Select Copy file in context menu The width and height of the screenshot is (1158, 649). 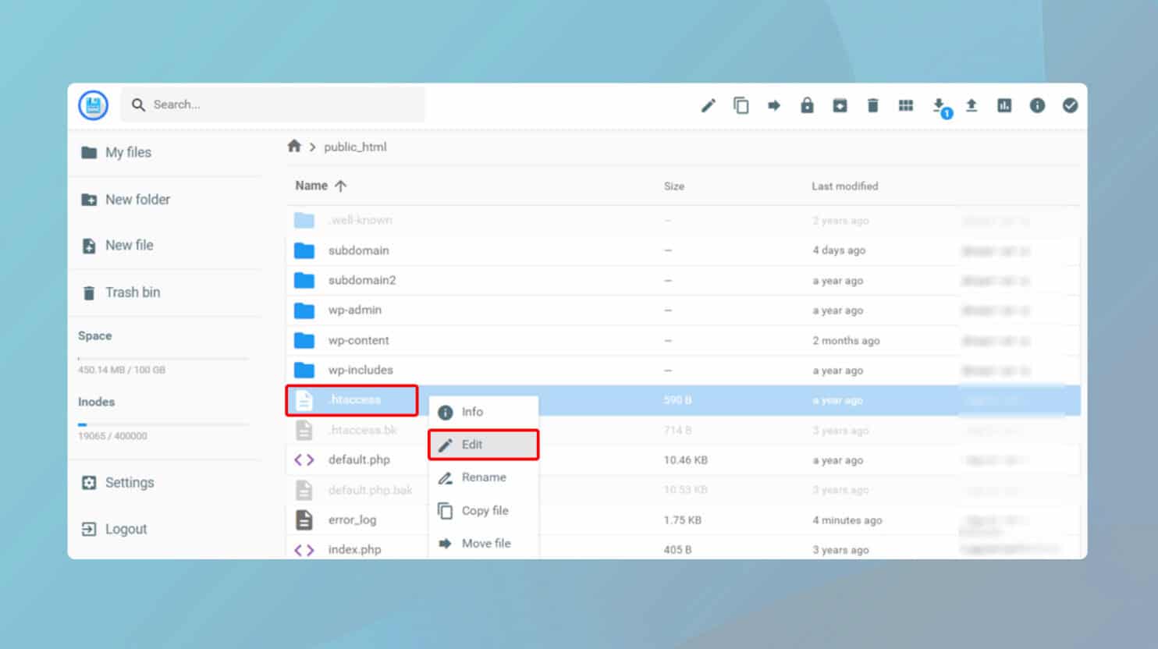click(x=483, y=510)
